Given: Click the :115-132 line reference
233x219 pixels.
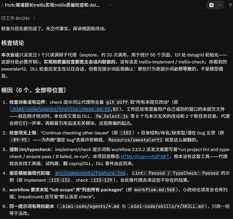Looking at the screenshot, I should tap(59, 180).
